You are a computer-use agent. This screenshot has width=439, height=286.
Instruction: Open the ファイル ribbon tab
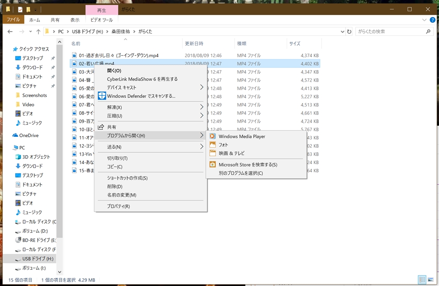coord(13,20)
